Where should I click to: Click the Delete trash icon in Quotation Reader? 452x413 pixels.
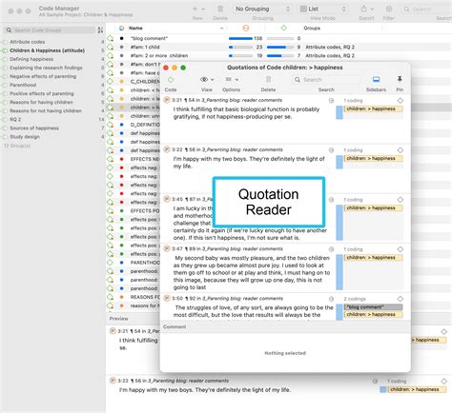point(268,79)
